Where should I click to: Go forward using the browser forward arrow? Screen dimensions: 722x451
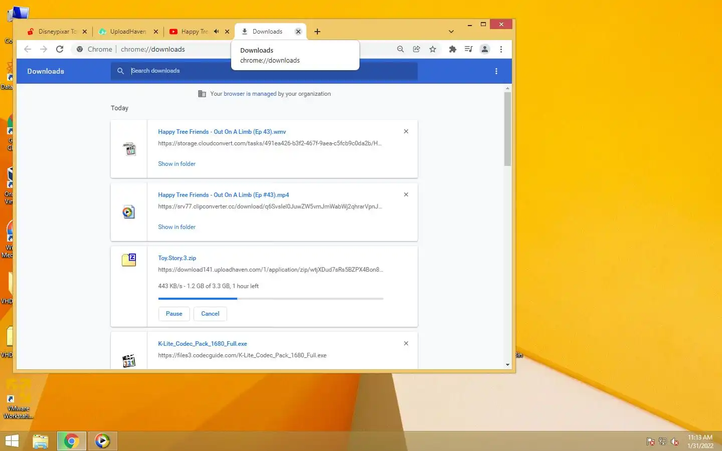point(44,49)
